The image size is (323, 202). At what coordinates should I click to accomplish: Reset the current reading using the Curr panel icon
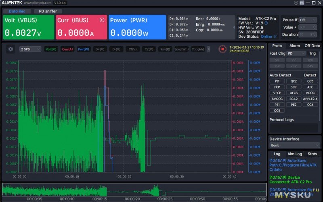[101, 20]
